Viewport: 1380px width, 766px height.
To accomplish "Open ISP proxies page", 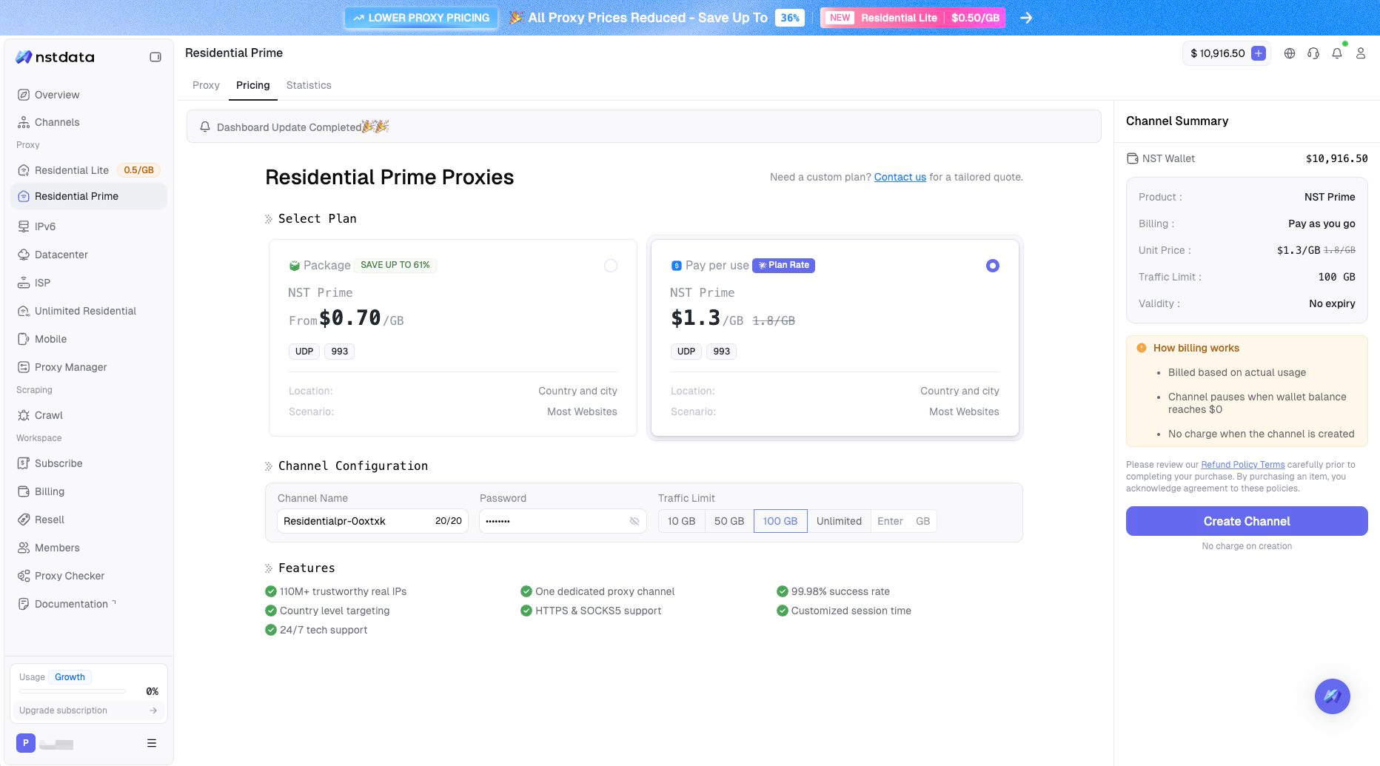I will pyautogui.click(x=89, y=283).
